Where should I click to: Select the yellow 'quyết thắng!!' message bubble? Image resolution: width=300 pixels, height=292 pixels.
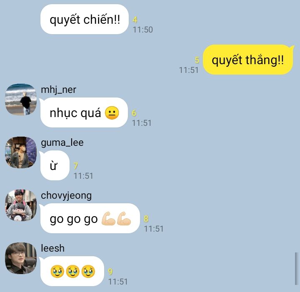tap(248, 60)
